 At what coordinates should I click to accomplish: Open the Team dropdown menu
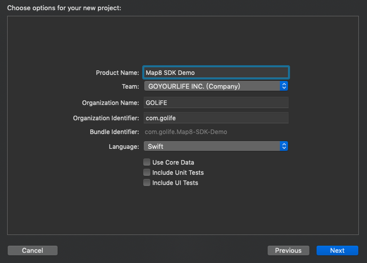pos(216,86)
